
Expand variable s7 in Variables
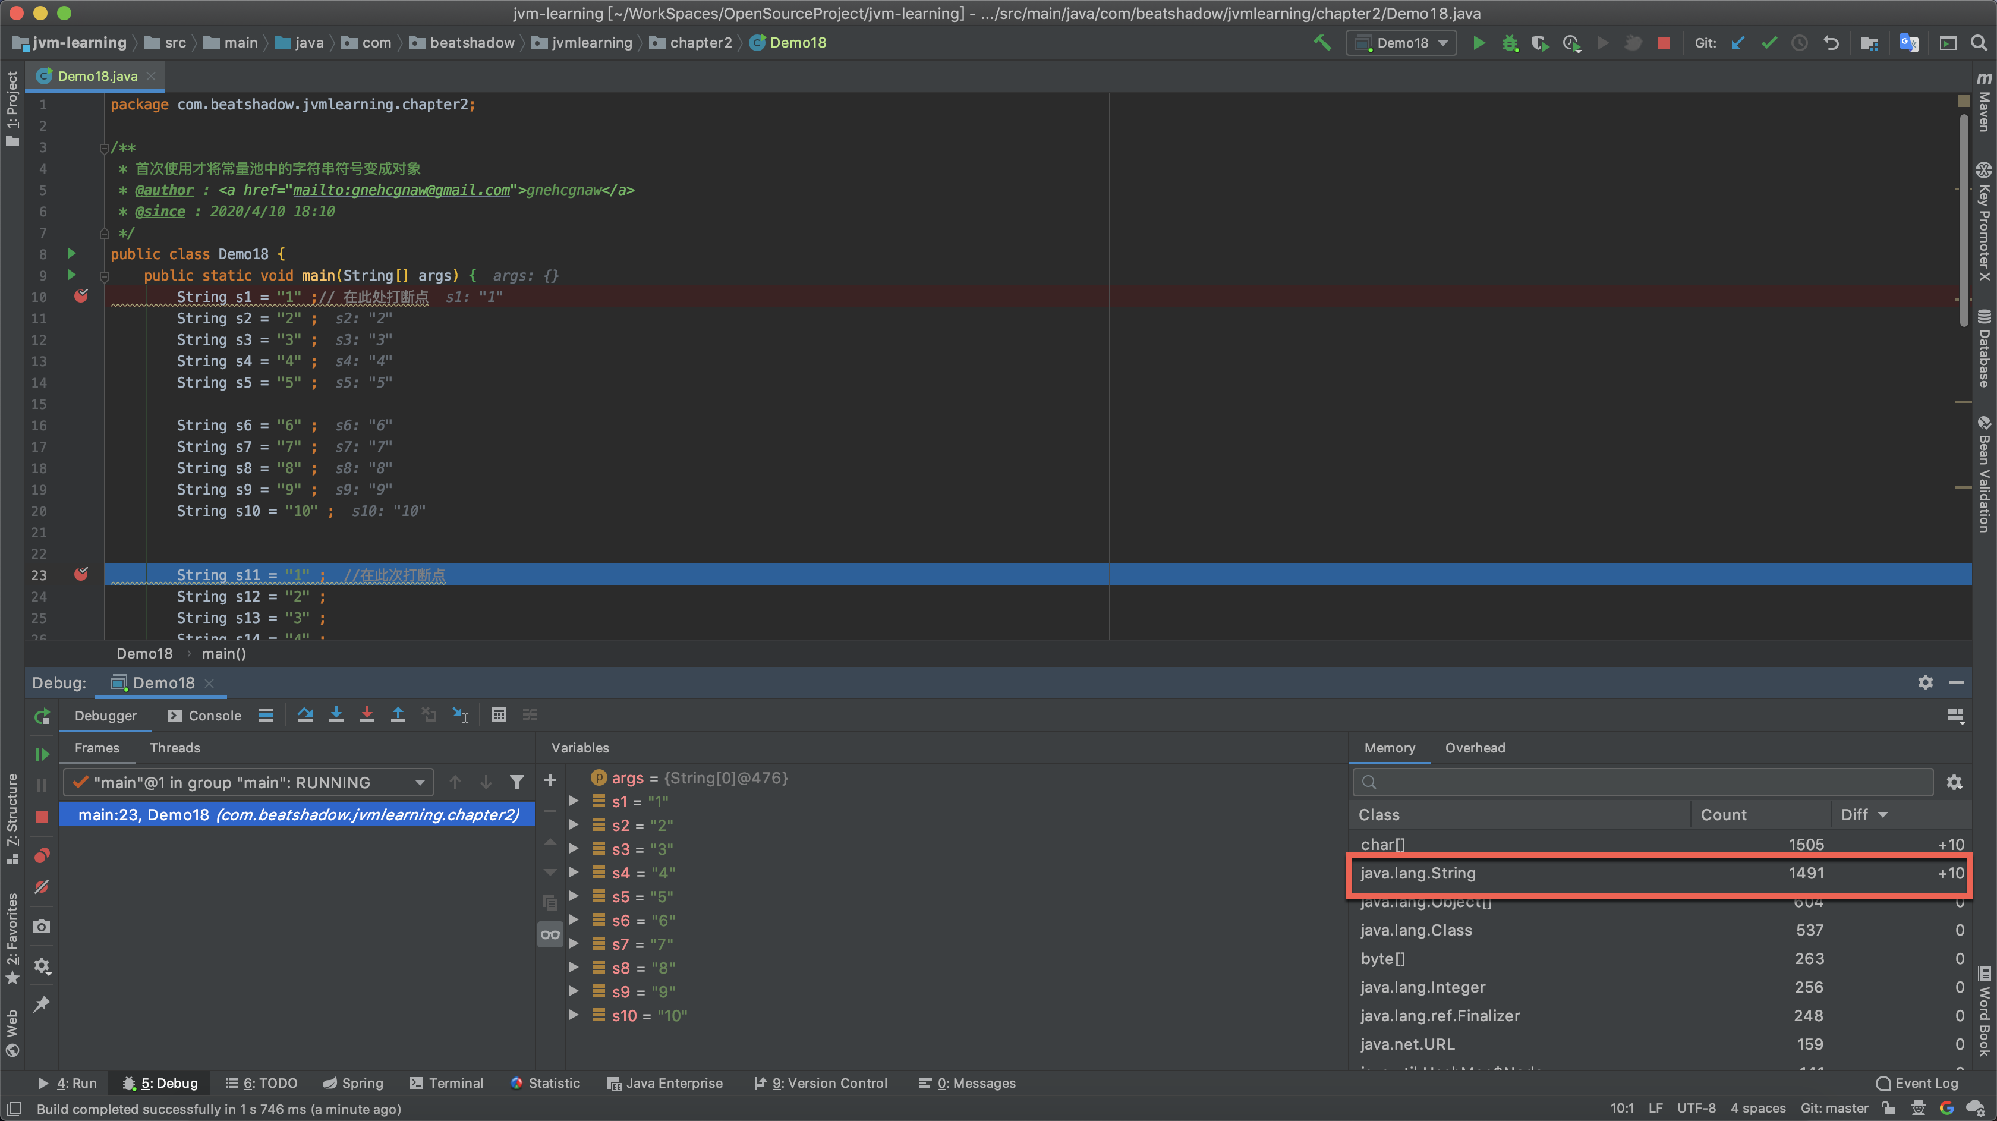click(x=574, y=943)
